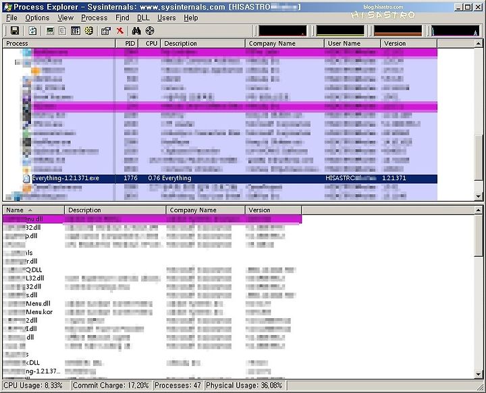Sort by the CPU column header
Image resolution: width=486 pixels, height=393 pixels.
tap(149, 44)
